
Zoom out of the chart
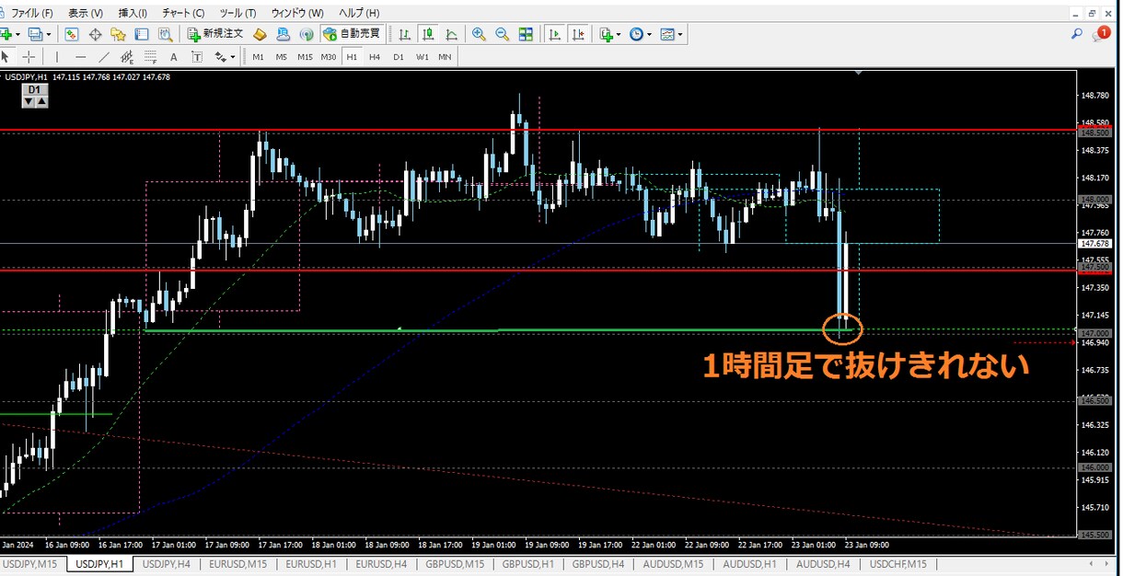point(502,34)
